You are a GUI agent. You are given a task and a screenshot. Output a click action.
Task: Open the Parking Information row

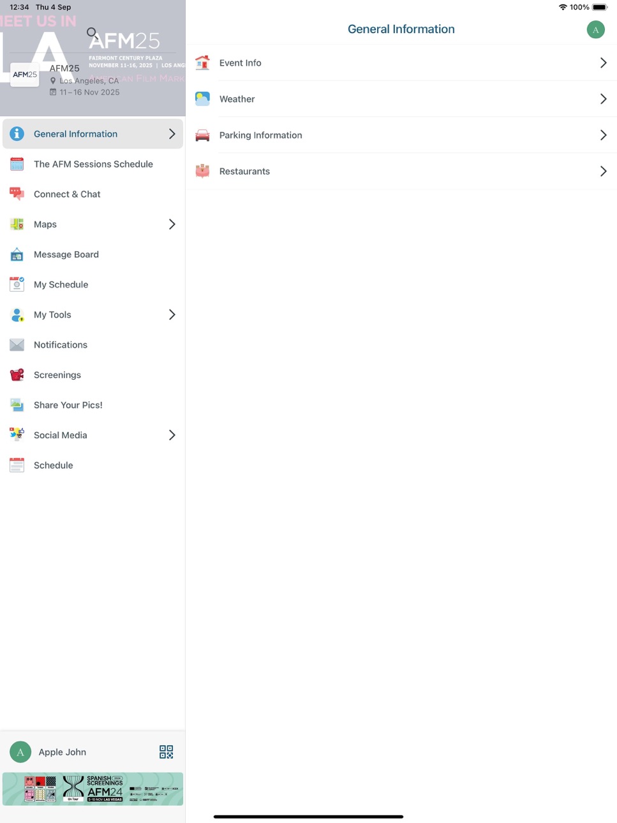(x=402, y=135)
